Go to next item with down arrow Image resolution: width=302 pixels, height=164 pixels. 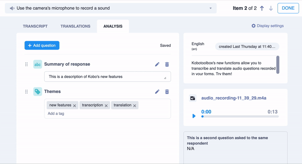tap(271, 8)
